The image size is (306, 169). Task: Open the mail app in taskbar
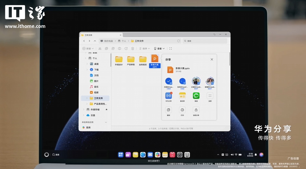point(150,155)
